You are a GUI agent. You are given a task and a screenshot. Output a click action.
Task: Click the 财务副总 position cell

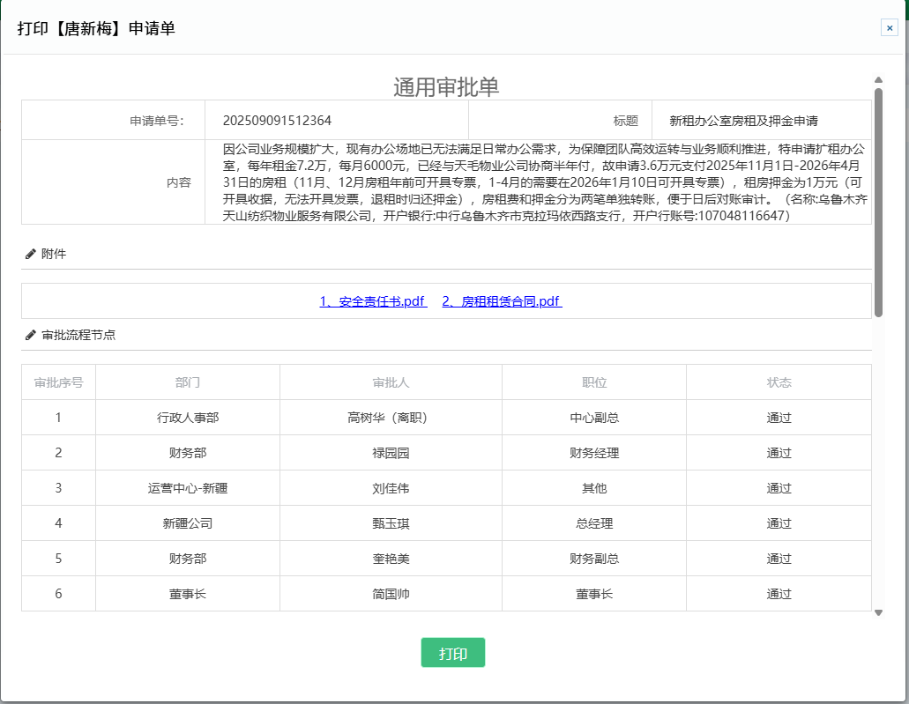point(594,559)
